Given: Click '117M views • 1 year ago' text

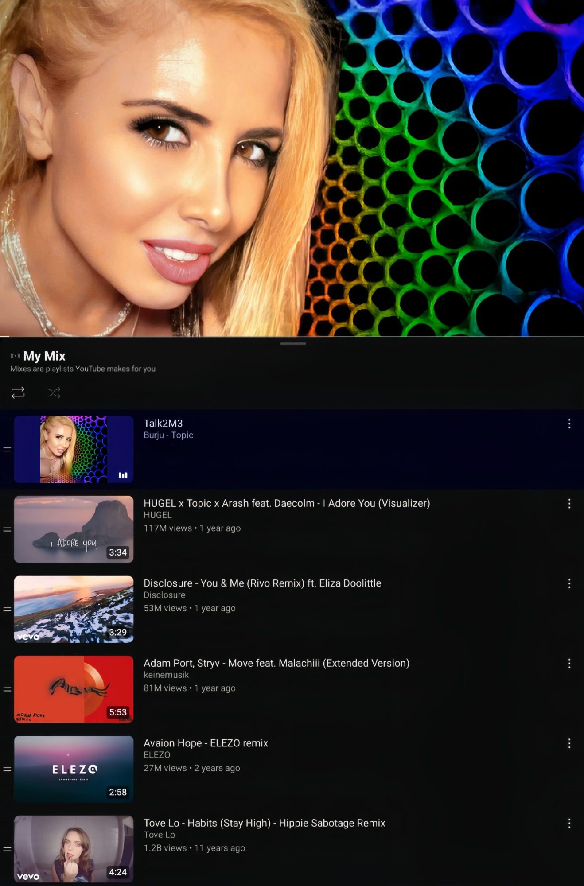Looking at the screenshot, I should tap(192, 528).
